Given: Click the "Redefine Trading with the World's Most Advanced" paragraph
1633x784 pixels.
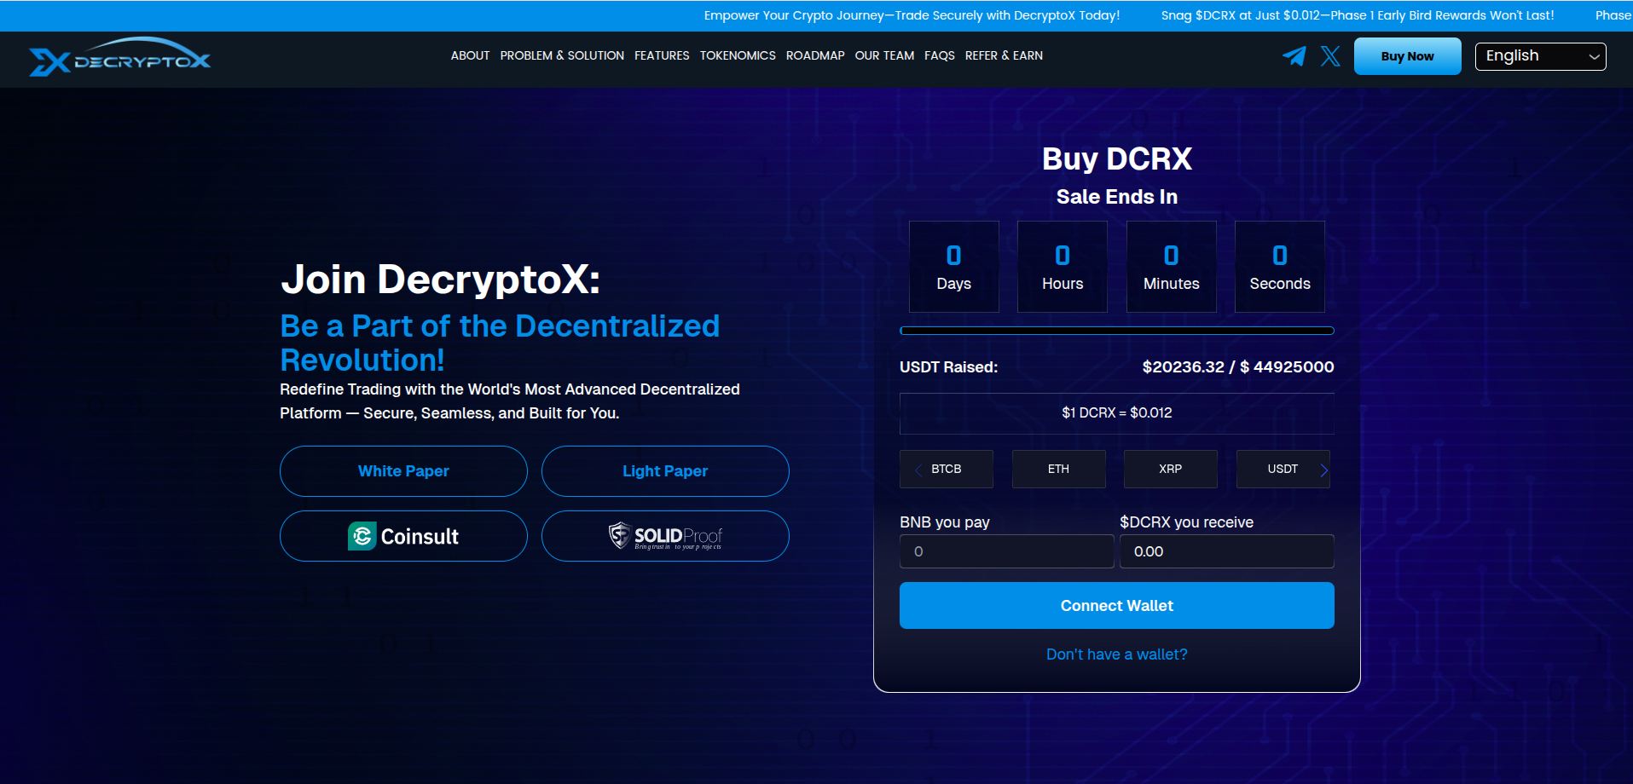Looking at the screenshot, I should pyautogui.click(x=510, y=401).
